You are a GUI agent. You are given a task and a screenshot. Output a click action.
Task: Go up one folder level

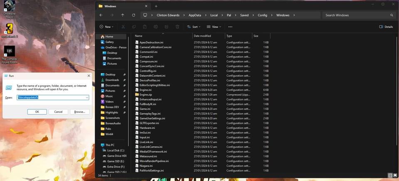click(123, 15)
